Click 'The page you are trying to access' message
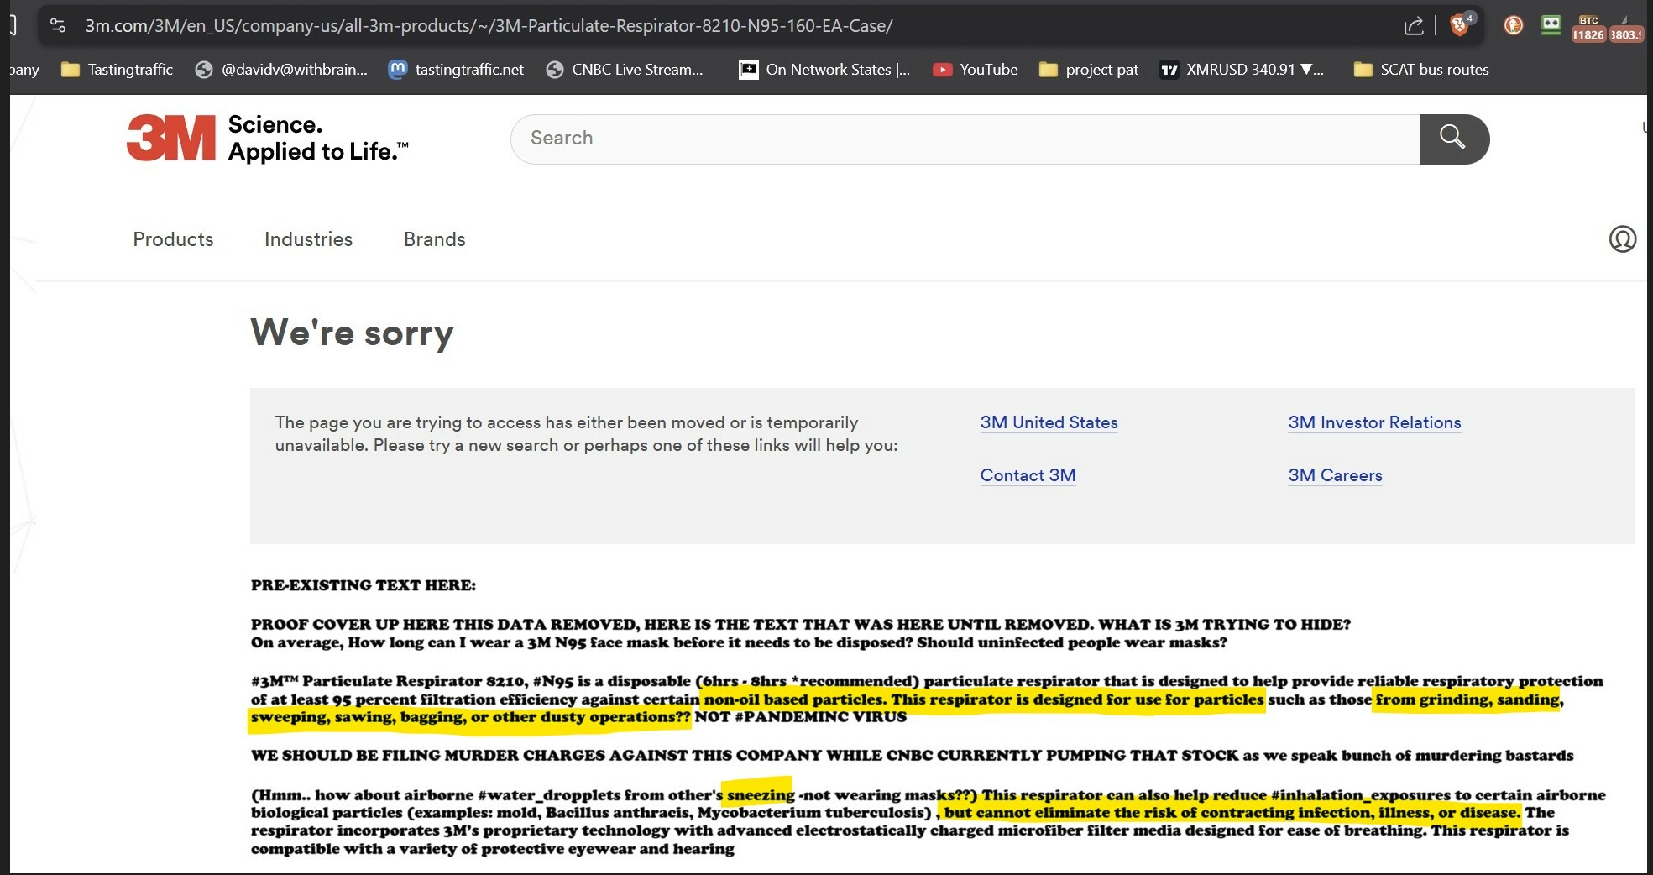 (586, 433)
